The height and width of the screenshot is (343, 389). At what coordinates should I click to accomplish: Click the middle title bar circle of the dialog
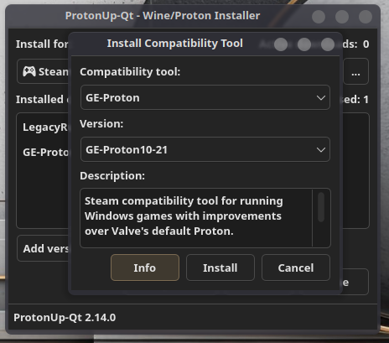pos(304,44)
